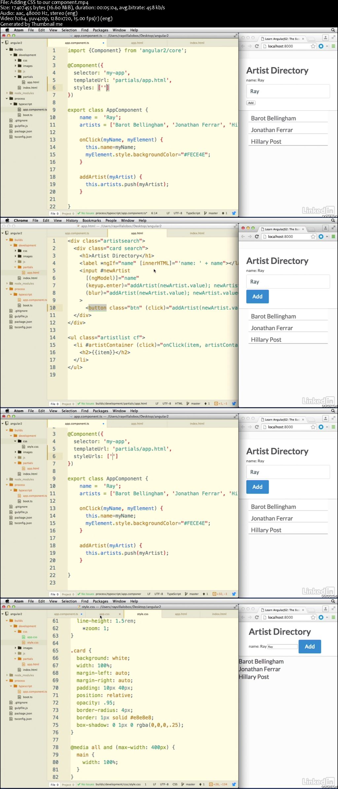338x789 pixels.
Task: Open Spotlight search on the Chrome menu bar
Action: point(333,220)
